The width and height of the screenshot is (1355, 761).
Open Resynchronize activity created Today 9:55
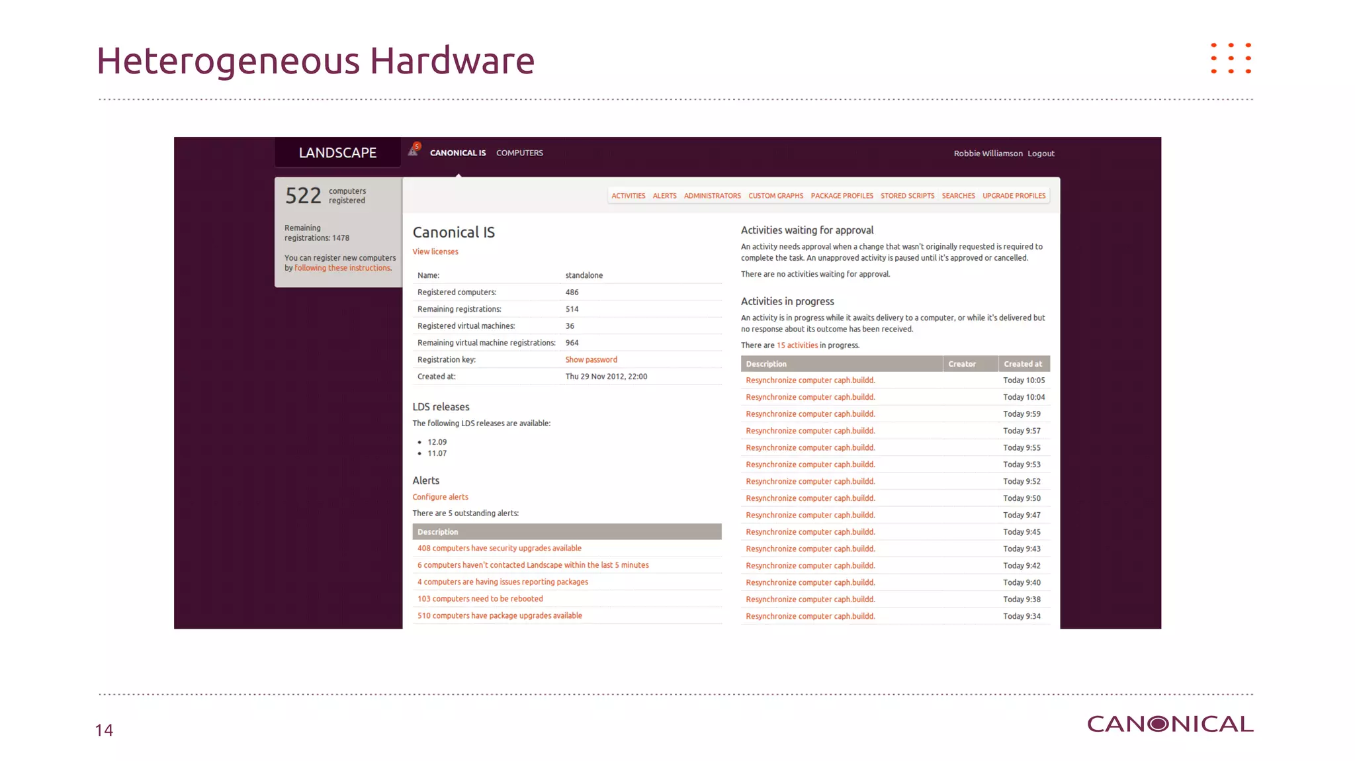click(x=810, y=448)
